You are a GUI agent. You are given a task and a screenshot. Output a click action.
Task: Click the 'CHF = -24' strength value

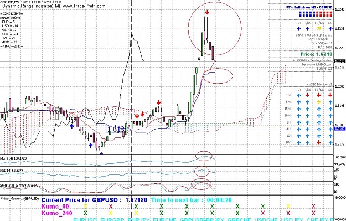click(x=10, y=34)
